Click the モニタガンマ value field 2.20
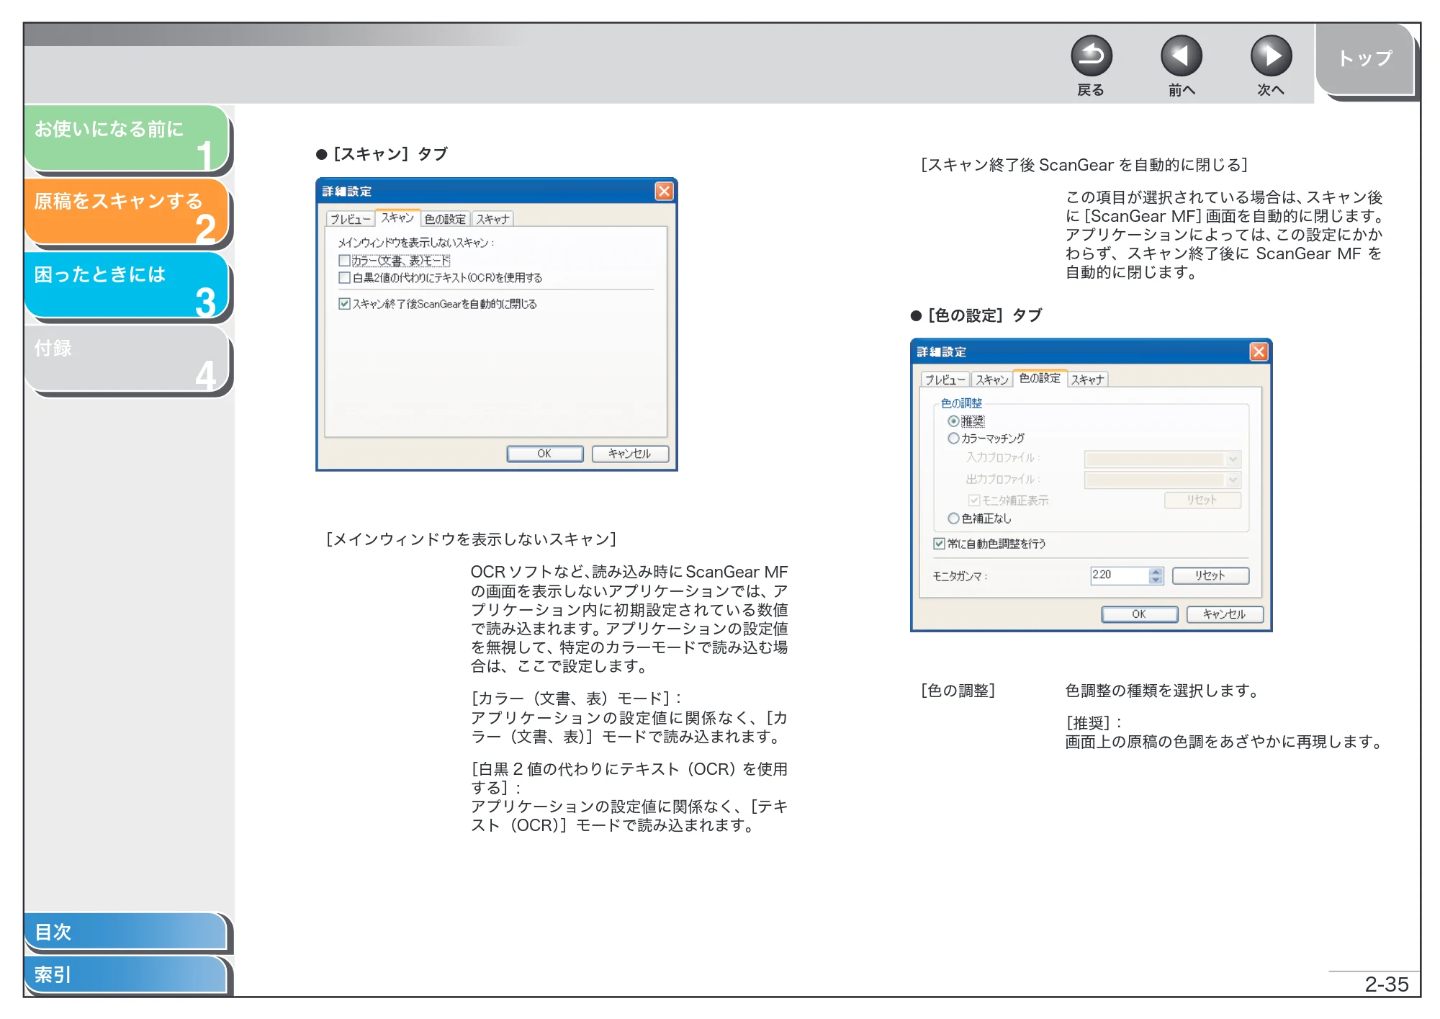The image size is (1440, 1019). tap(1120, 575)
